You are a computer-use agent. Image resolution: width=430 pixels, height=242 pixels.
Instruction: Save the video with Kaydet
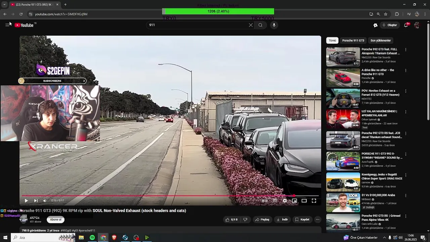pos(302,219)
